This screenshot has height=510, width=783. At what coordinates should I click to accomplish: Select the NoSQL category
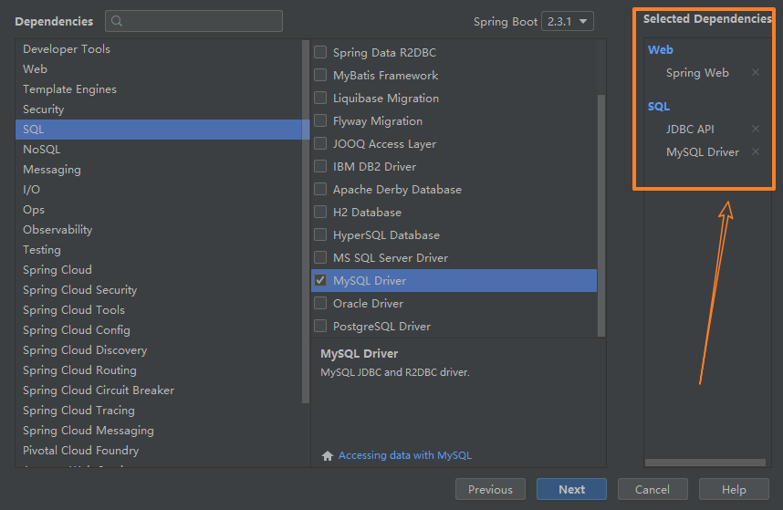click(41, 149)
